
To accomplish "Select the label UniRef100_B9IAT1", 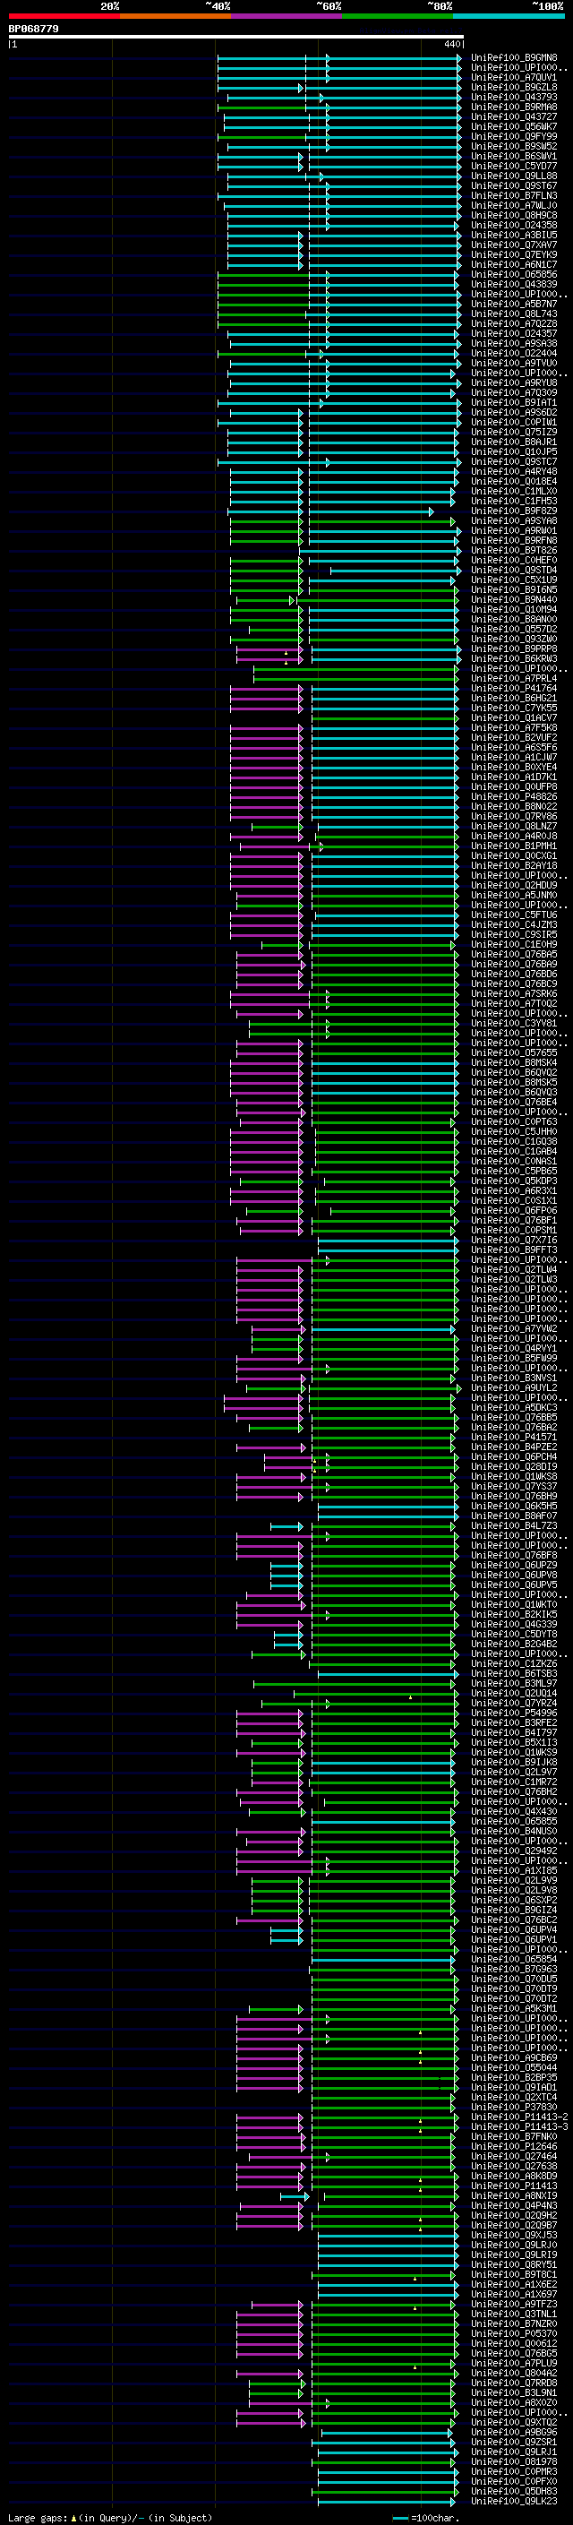I will (514, 403).
